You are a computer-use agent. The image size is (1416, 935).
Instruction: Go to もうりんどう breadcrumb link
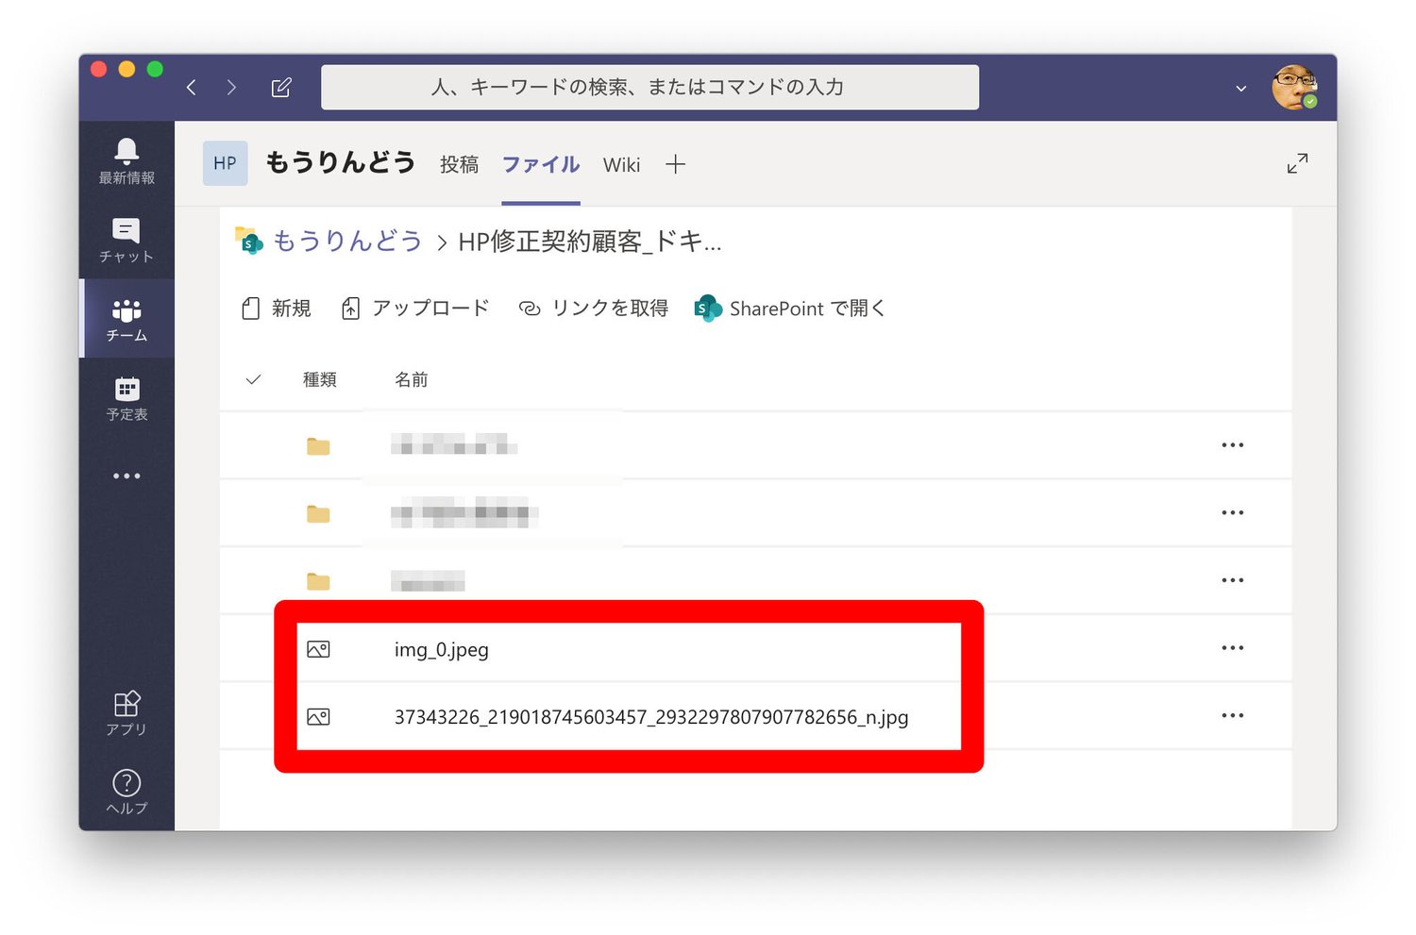click(x=346, y=242)
